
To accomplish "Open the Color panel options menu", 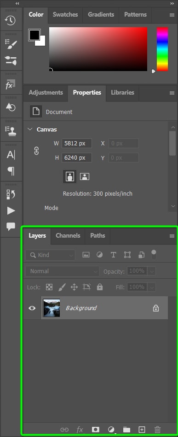I will click(x=172, y=15).
